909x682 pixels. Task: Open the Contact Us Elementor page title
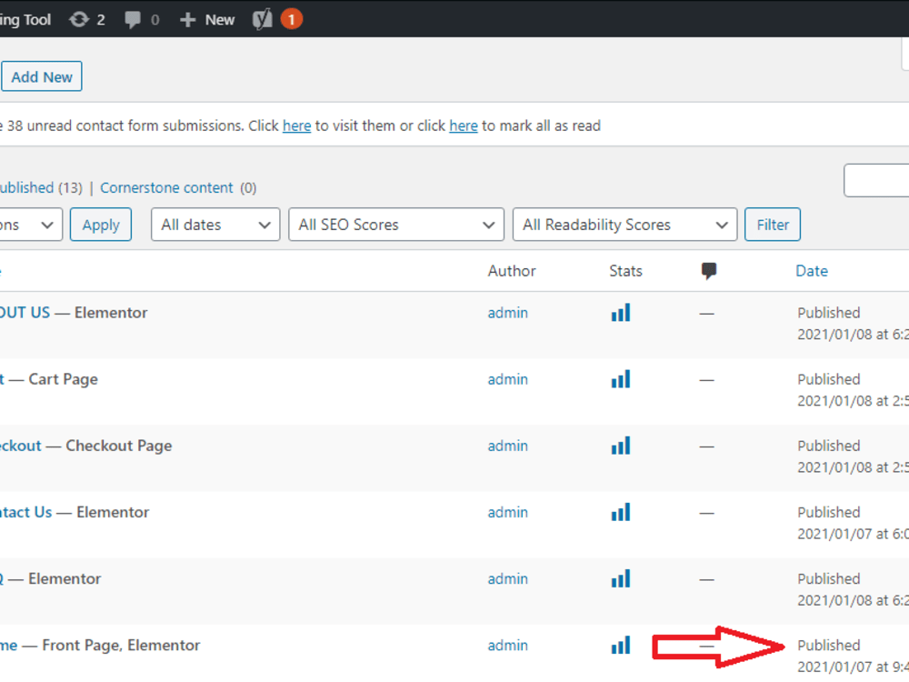pyautogui.click(x=26, y=512)
